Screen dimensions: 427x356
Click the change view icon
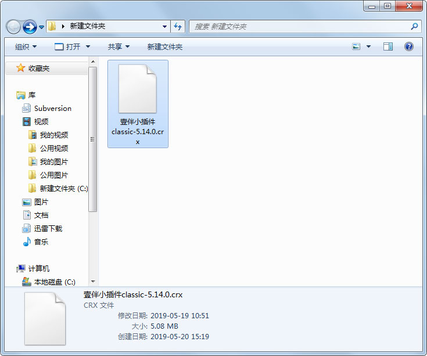[x=356, y=46]
